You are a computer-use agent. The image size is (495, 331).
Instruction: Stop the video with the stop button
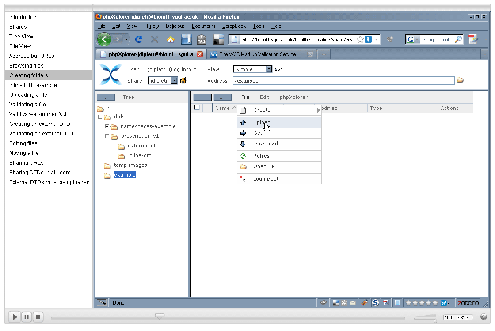click(38, 317)
